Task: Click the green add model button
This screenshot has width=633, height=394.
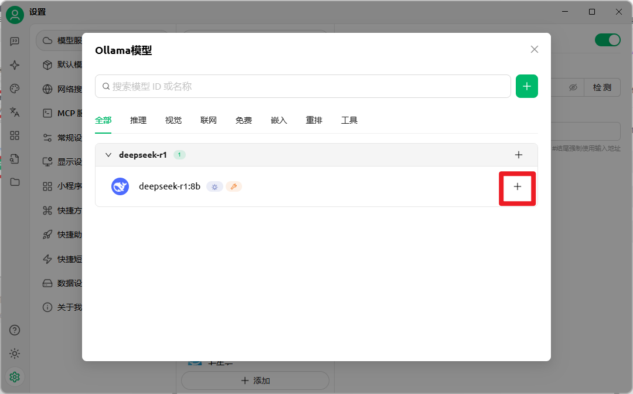Action: [x=526, y=86]
